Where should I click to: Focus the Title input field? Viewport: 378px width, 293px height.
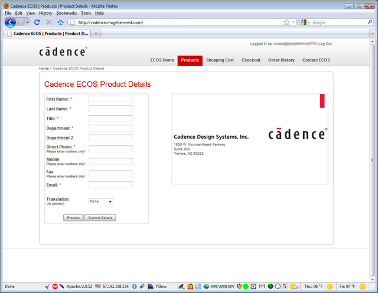110,118
